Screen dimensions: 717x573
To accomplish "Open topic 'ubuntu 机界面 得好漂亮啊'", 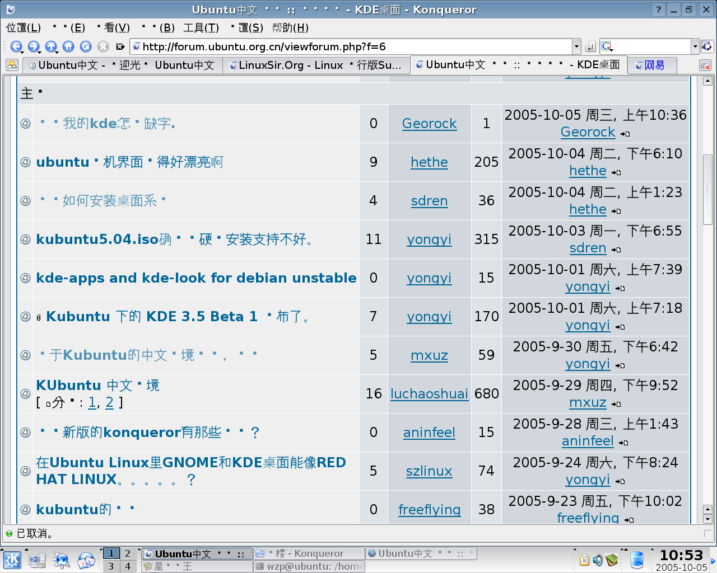I will pos(129,162).
